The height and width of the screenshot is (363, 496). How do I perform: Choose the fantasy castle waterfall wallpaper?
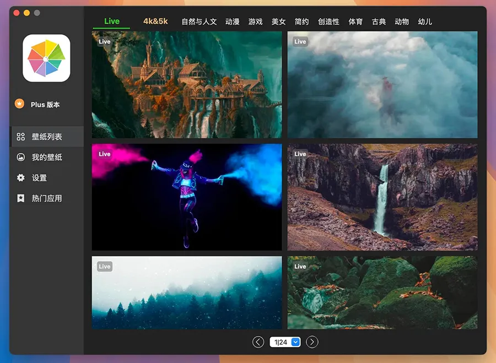tap(186, 84)
